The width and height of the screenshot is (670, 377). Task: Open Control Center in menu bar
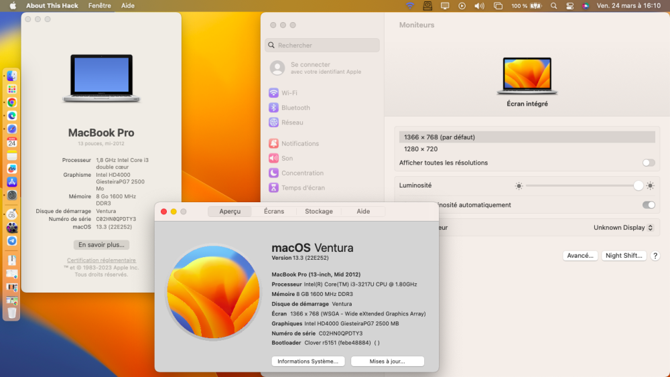point(570,5)
